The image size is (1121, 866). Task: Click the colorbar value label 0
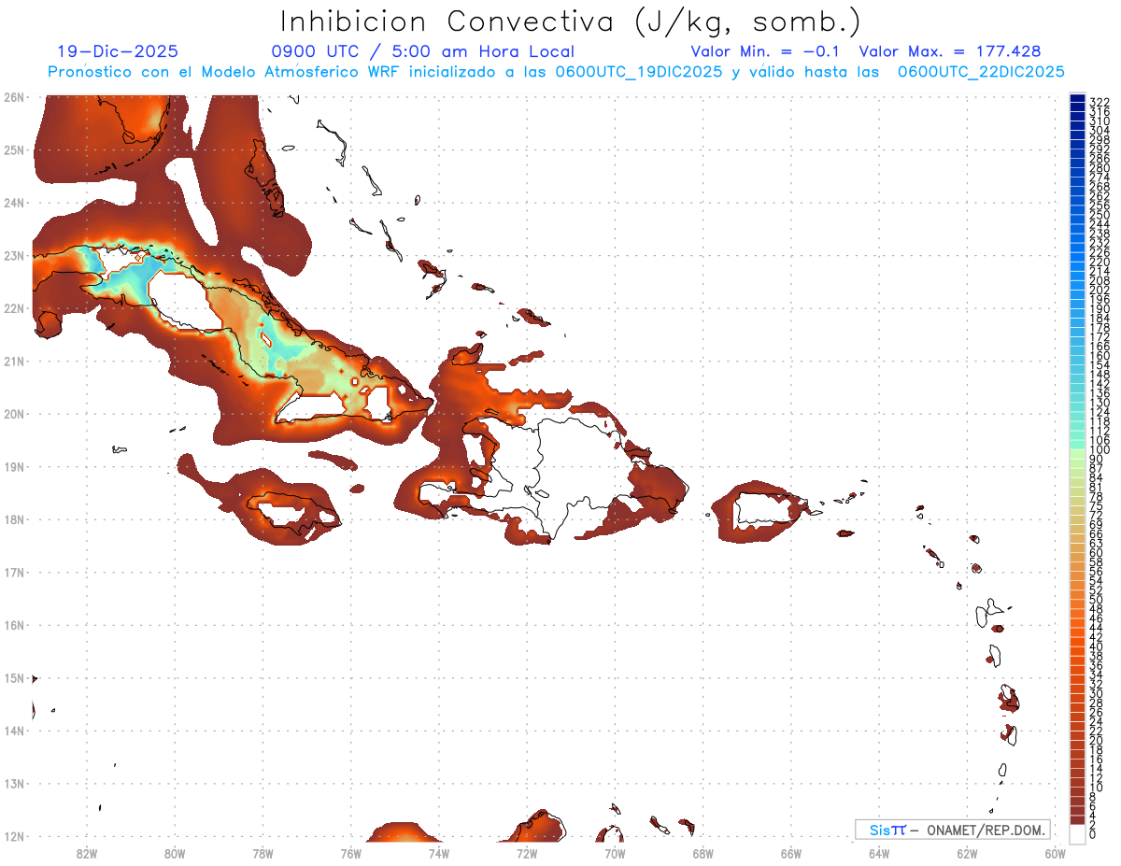(x=1093, y=833)
